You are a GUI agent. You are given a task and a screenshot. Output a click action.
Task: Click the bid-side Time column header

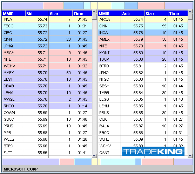pos(82,13)
